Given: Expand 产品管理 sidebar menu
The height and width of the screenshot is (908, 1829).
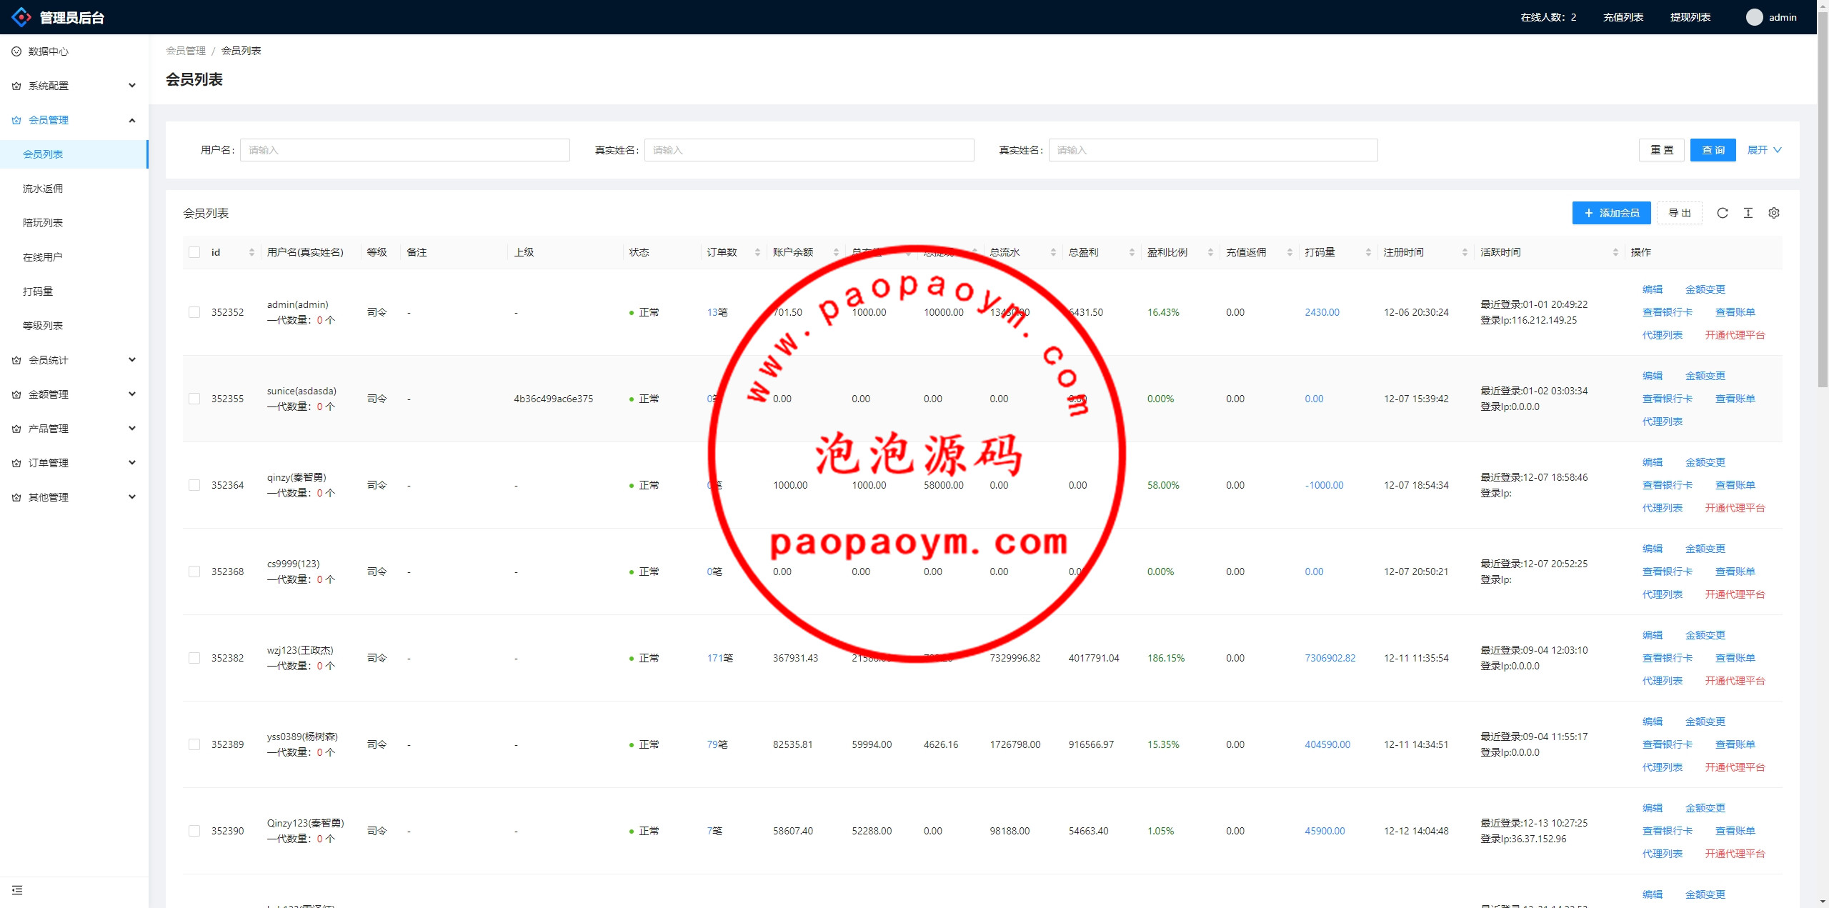Looking at the screenshot, I should (x=74, y=429).
